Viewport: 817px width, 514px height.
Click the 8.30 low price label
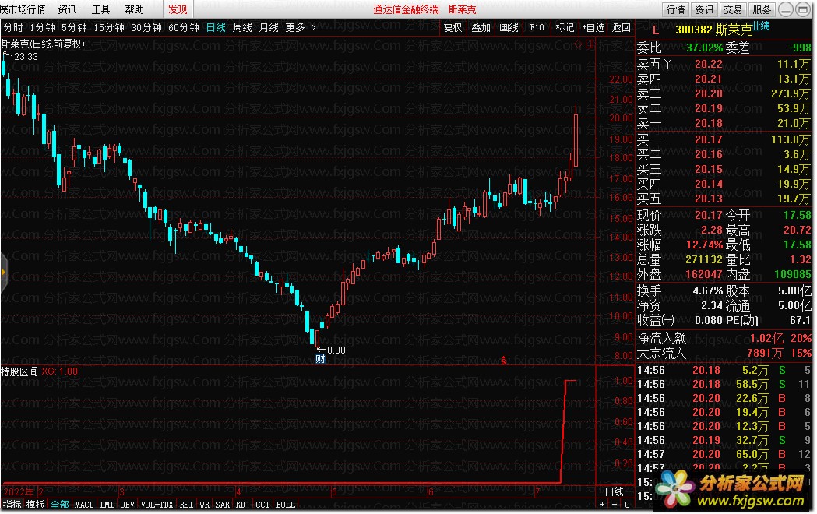(336, 350)
